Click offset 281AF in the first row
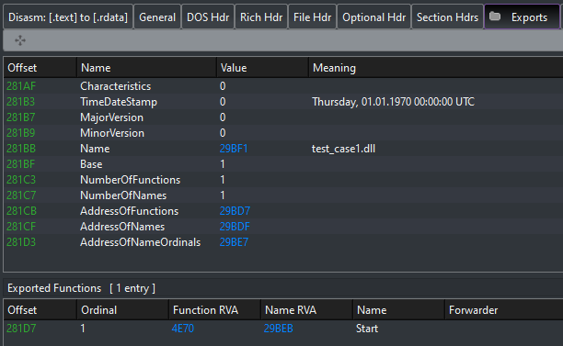Image resolution: width=563 pixels, height=346 pixels. tap(21, 86)
